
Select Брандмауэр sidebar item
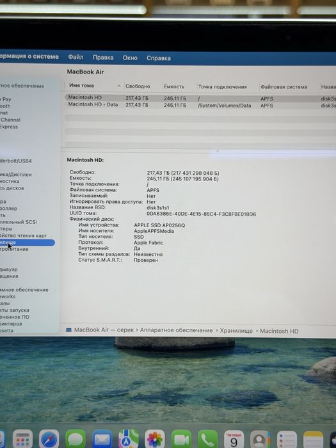[x=9, y=269]
